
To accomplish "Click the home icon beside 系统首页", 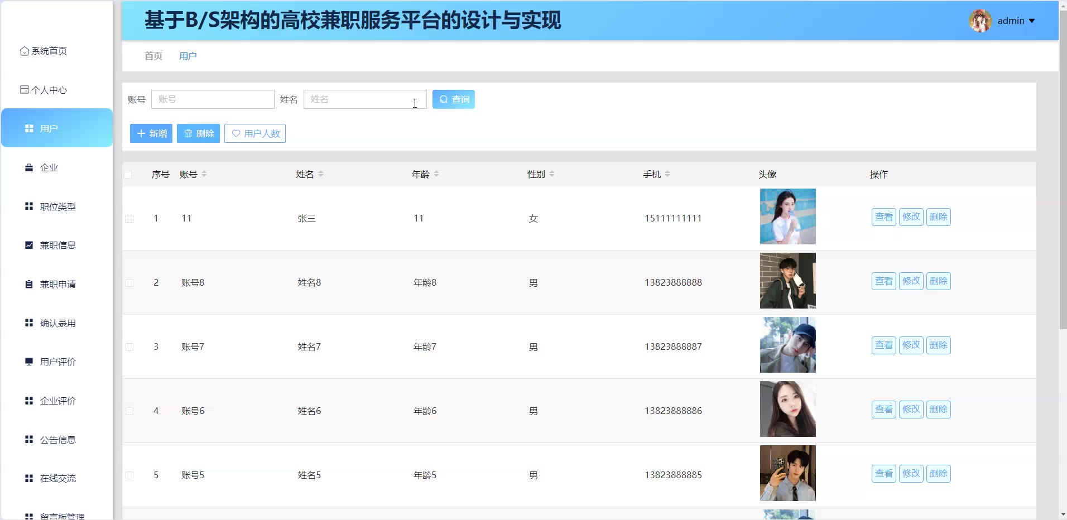I will point(25,51).
